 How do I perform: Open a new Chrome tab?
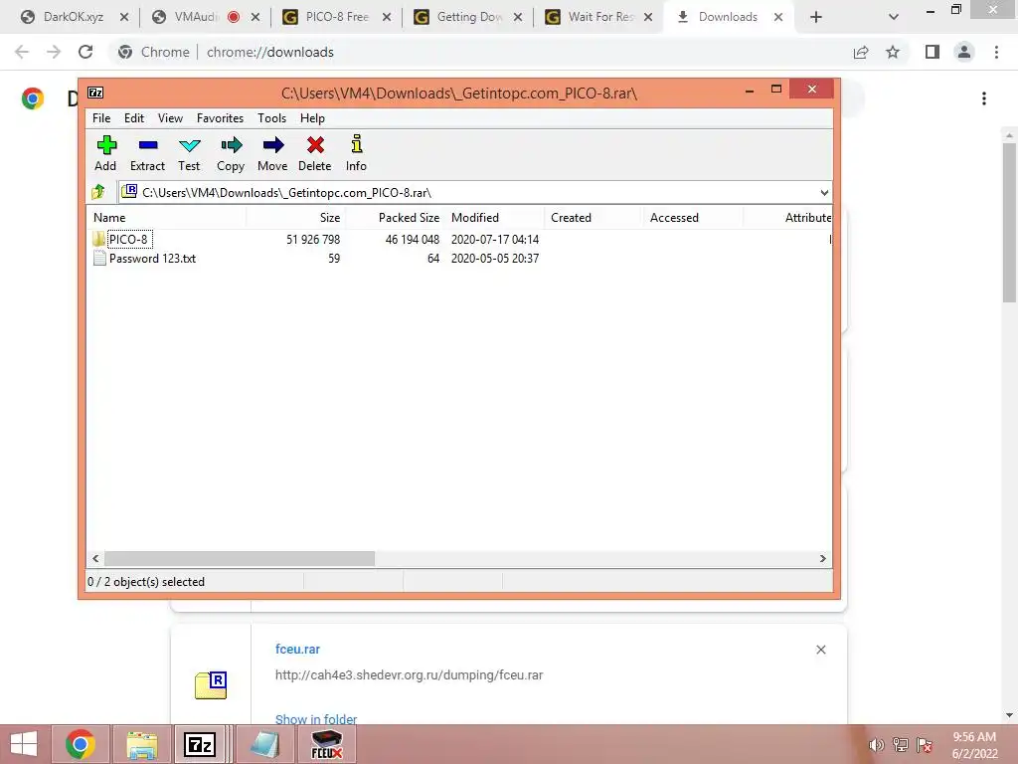coord(816,17)
